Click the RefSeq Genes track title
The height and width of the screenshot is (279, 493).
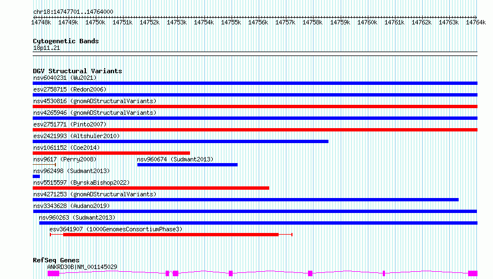(56, 260)
